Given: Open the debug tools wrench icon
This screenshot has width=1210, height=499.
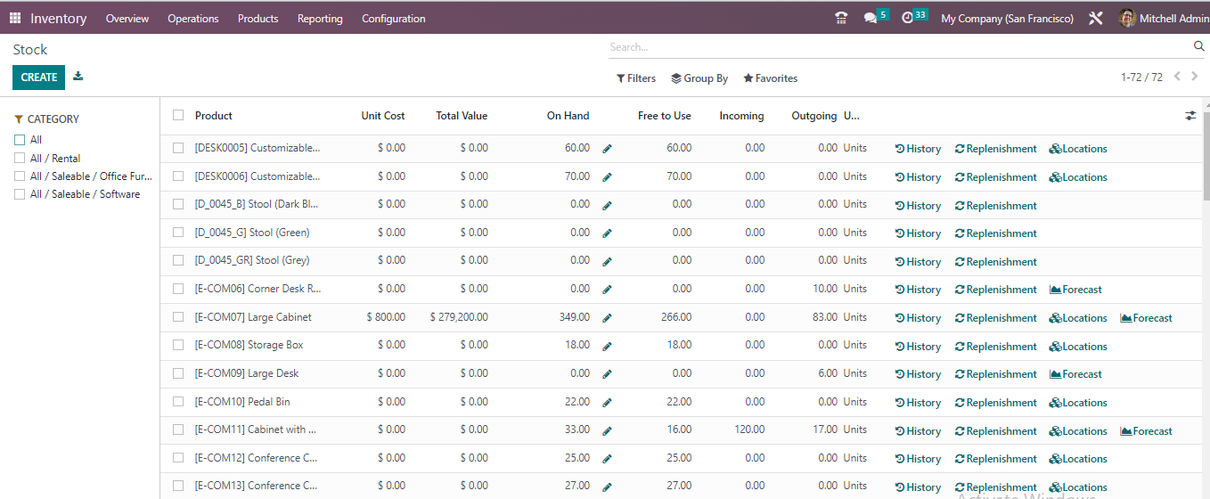Looking at the screenshot, I should pos(1096,18).
